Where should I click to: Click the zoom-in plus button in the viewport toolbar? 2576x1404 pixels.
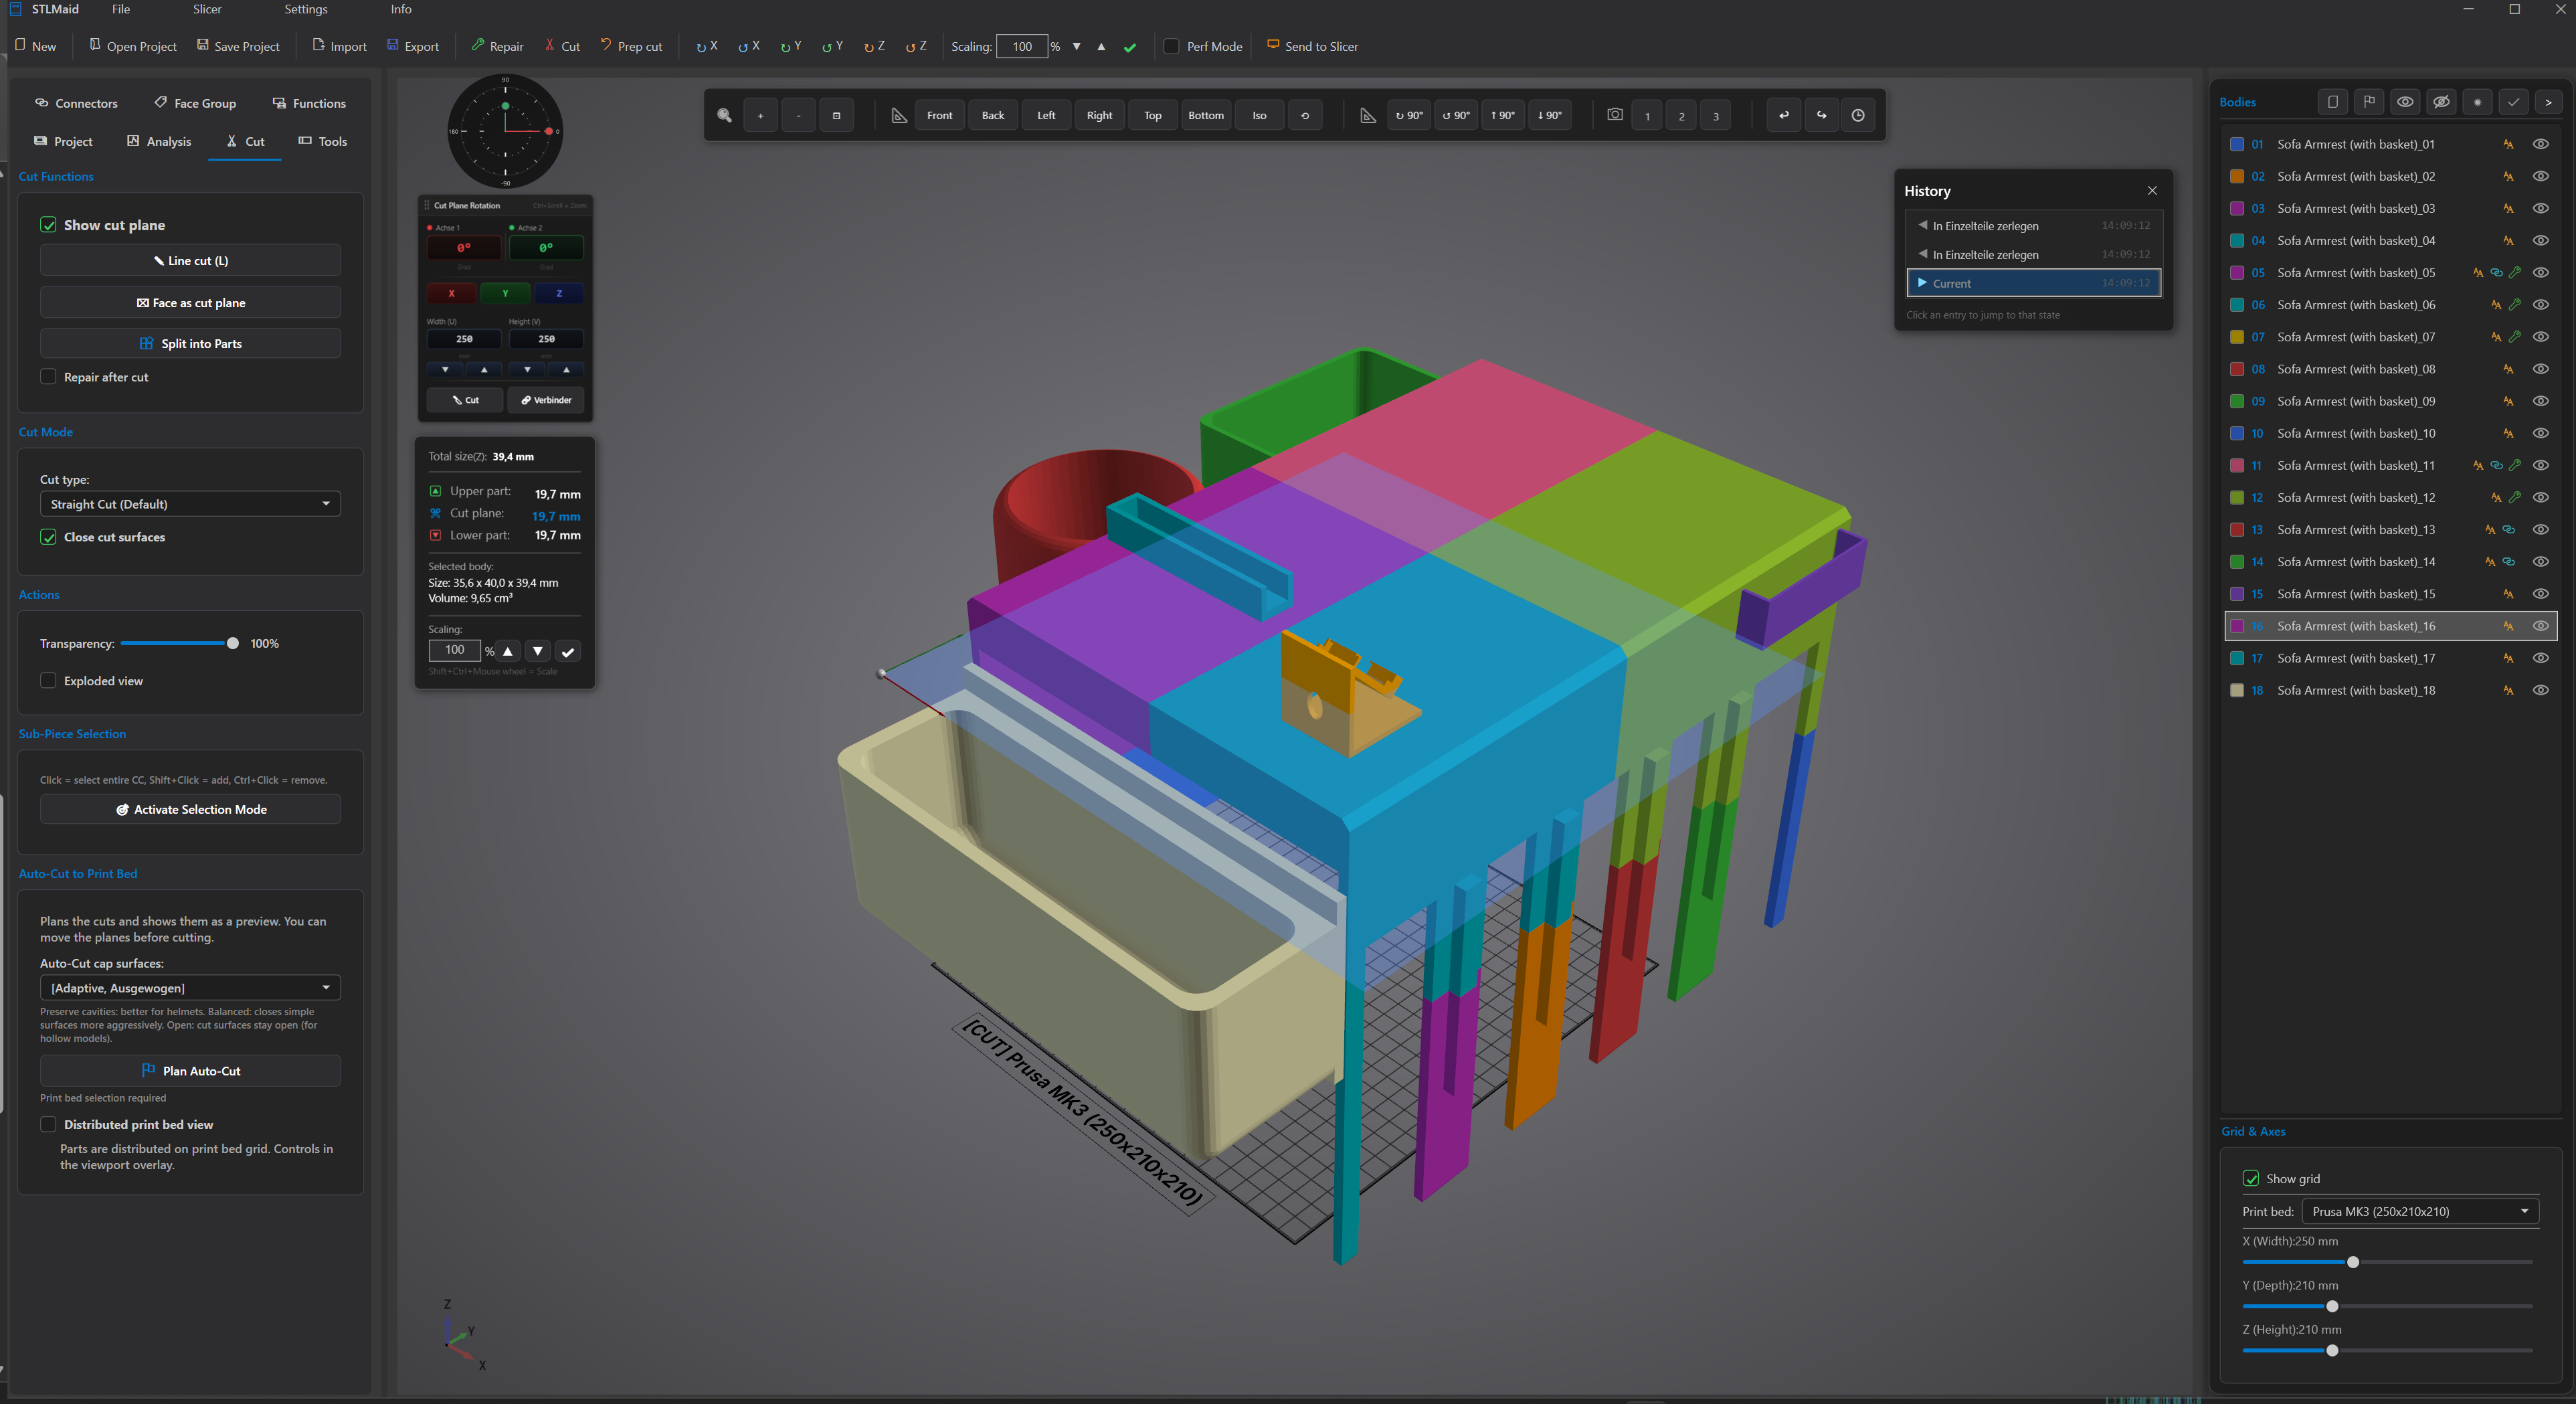[x=760, y=115]
